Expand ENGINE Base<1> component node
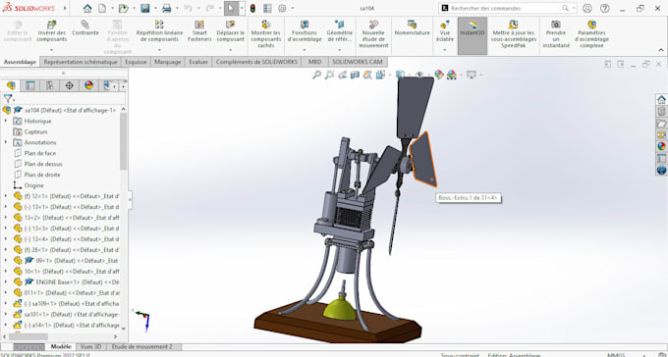 (6, 281)
